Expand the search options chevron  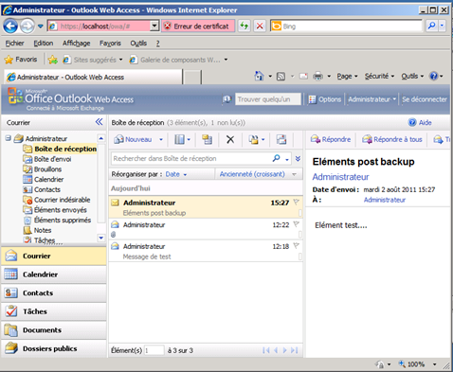298,158
